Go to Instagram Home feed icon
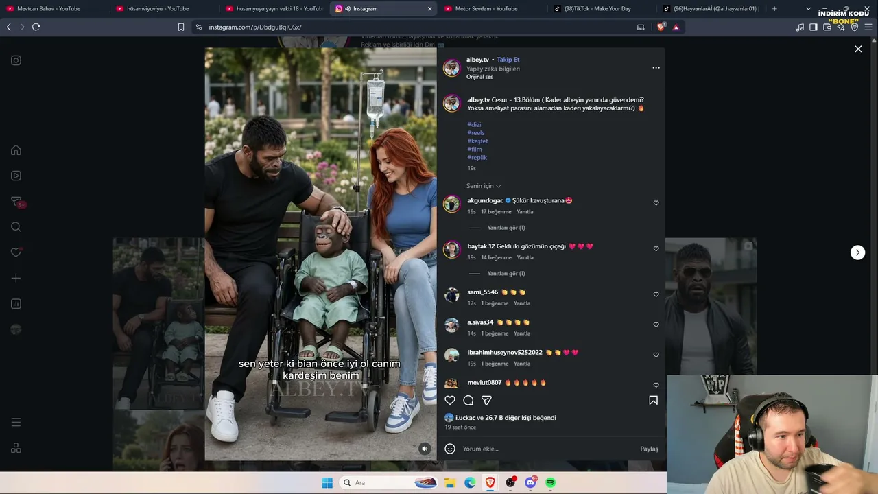Image resolution: width=878 pixels, height=494 pixels. point(16,150)
